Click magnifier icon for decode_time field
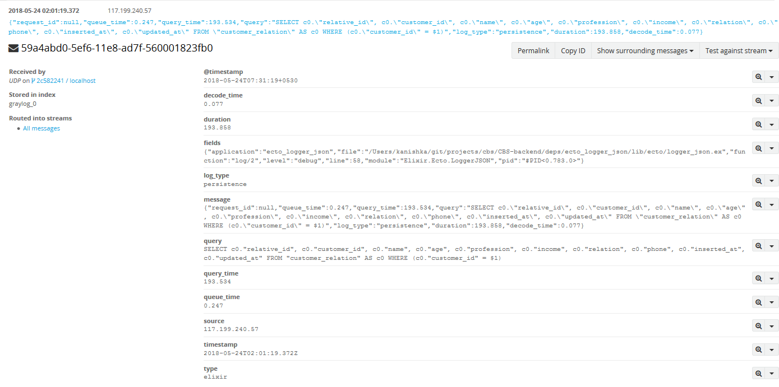This screenshot has height=387, width=779. 758,100
